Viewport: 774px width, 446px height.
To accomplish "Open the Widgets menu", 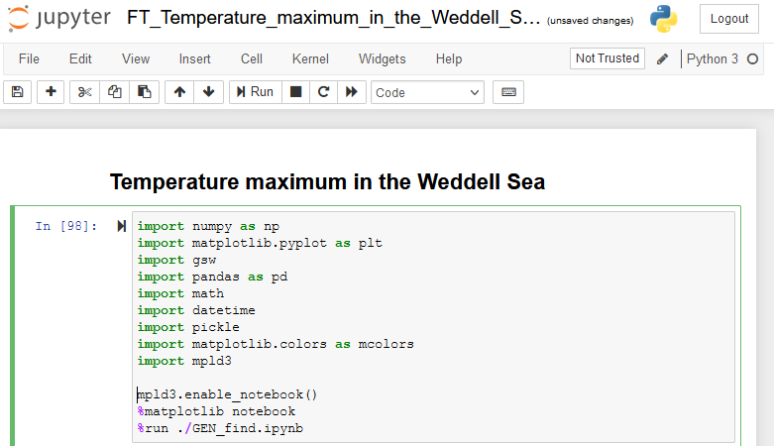I will [x=383, y=58].
